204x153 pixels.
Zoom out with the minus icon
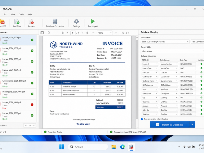click(x=93, y=33)
